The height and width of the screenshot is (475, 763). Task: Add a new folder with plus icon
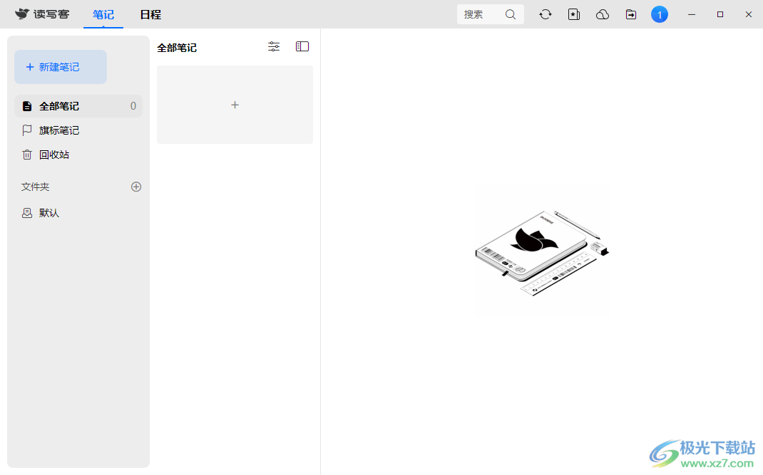136,187
